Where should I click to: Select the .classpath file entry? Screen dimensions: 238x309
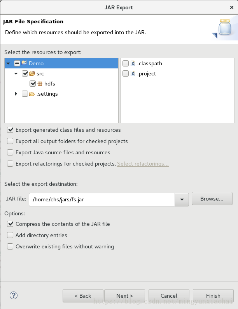pyautogui.click(x=149, y=63)
